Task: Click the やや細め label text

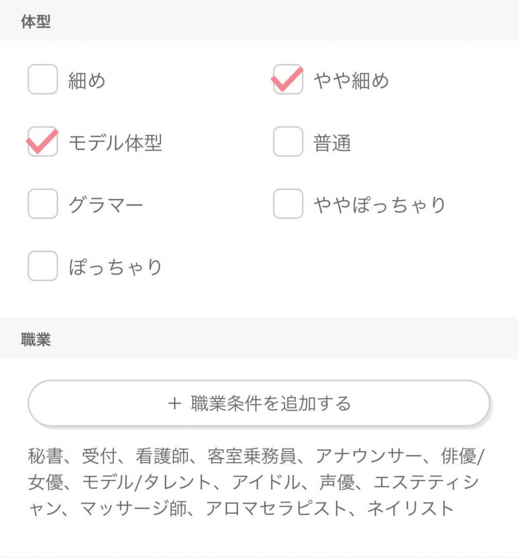Action: (x=351, y=81)
